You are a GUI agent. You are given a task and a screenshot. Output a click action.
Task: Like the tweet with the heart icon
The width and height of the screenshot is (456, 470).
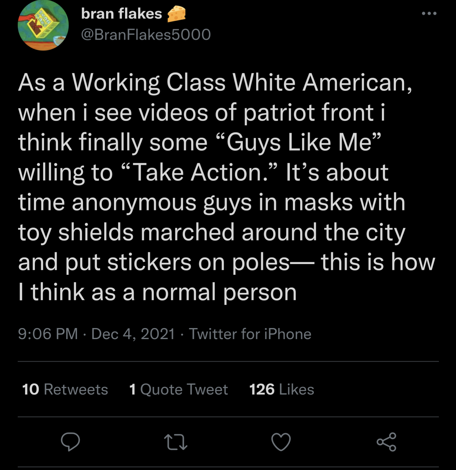click(281, 442)
